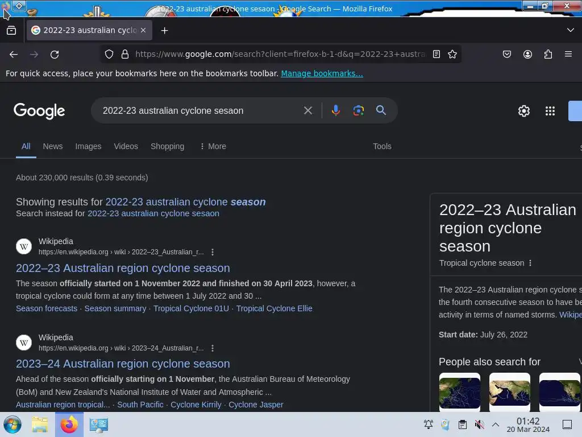This screenshot has width=582, height=437.
Task: Switch to the News tab
Action: click(x=53, y=146)
